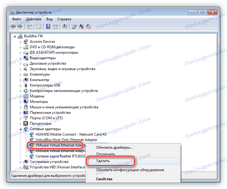Collapse the Сетевые адаптеры node

[x=21, y=129]
